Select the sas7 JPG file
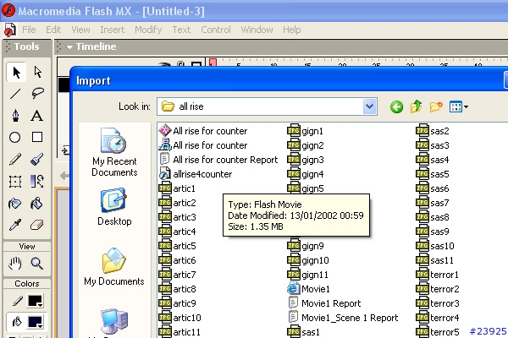508x338 pixels. pyautogui.click(x=433, y=203)
